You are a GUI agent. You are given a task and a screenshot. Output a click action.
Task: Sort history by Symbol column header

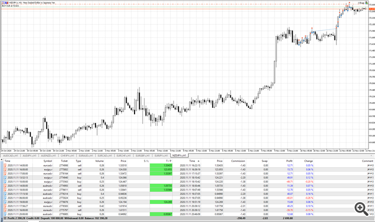pos(47,161)
